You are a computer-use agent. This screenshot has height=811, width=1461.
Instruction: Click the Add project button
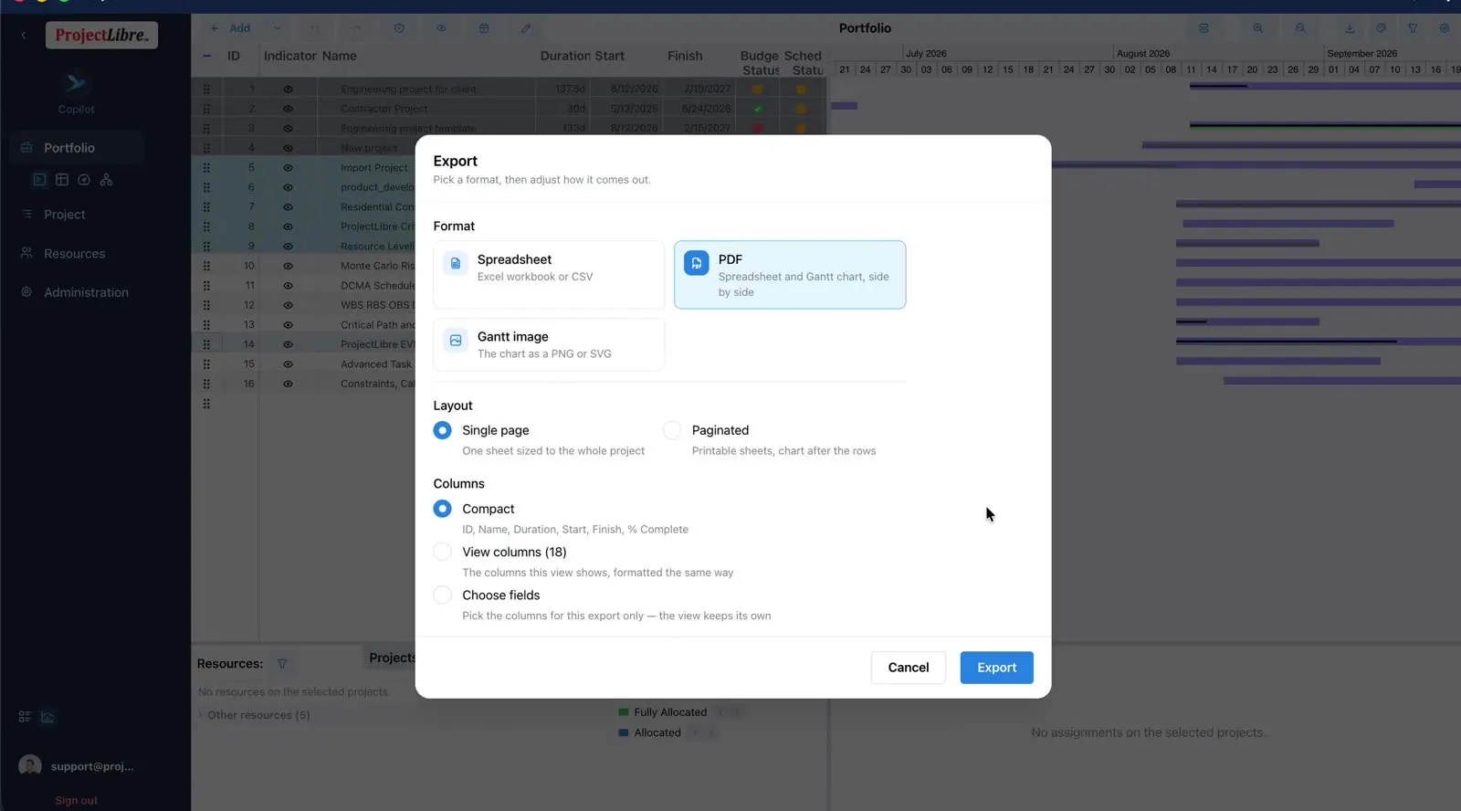pos(231,28)
